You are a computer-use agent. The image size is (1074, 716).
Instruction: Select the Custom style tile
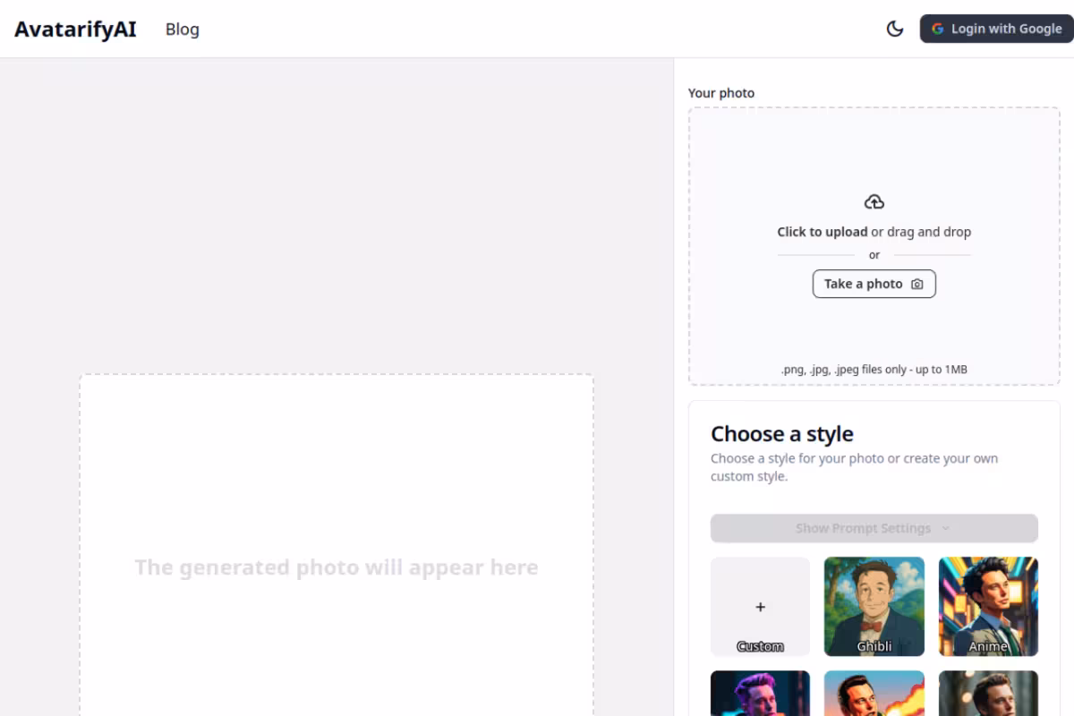click(x=761, y=607)
